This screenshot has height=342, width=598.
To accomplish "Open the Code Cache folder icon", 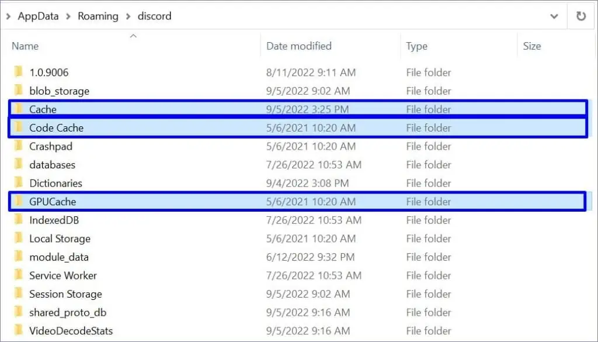I will coord(19,127).
